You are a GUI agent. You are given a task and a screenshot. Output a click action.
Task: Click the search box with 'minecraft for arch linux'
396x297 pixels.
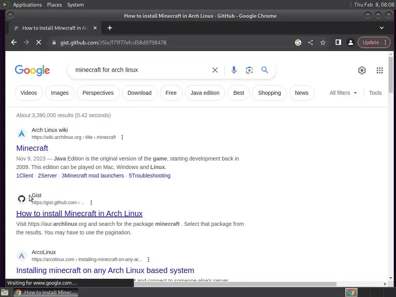coord(142,70)
